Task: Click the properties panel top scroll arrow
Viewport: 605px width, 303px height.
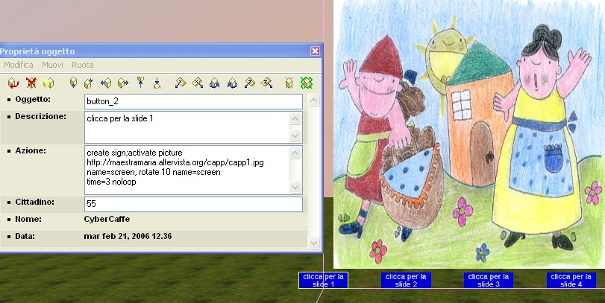Action: click(x=313, y=101)
